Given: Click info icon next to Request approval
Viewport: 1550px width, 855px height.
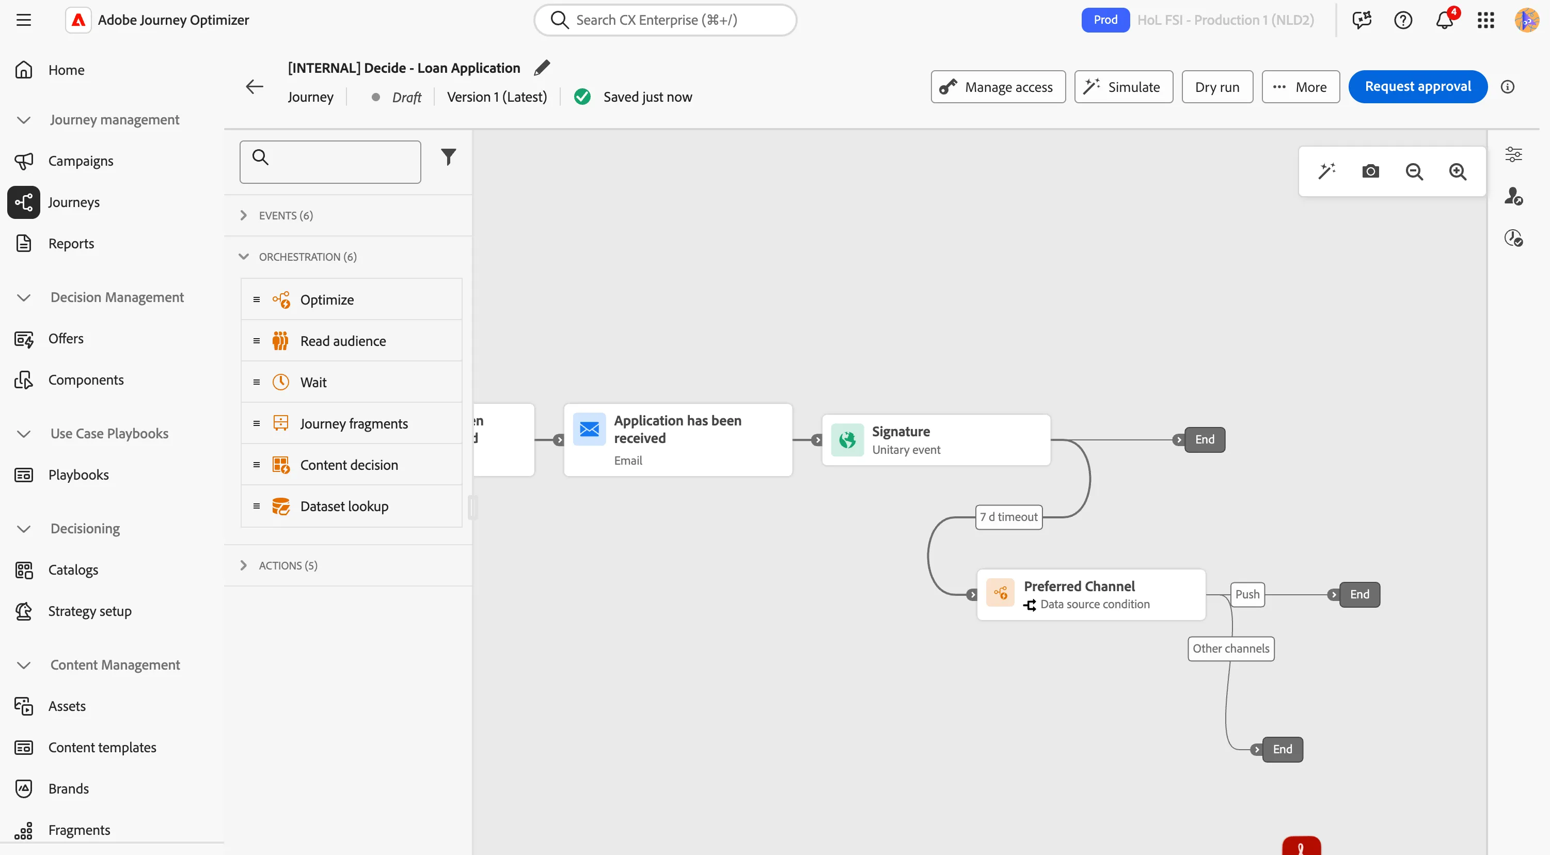Looking at the screenshot, I should [1507, 87].
